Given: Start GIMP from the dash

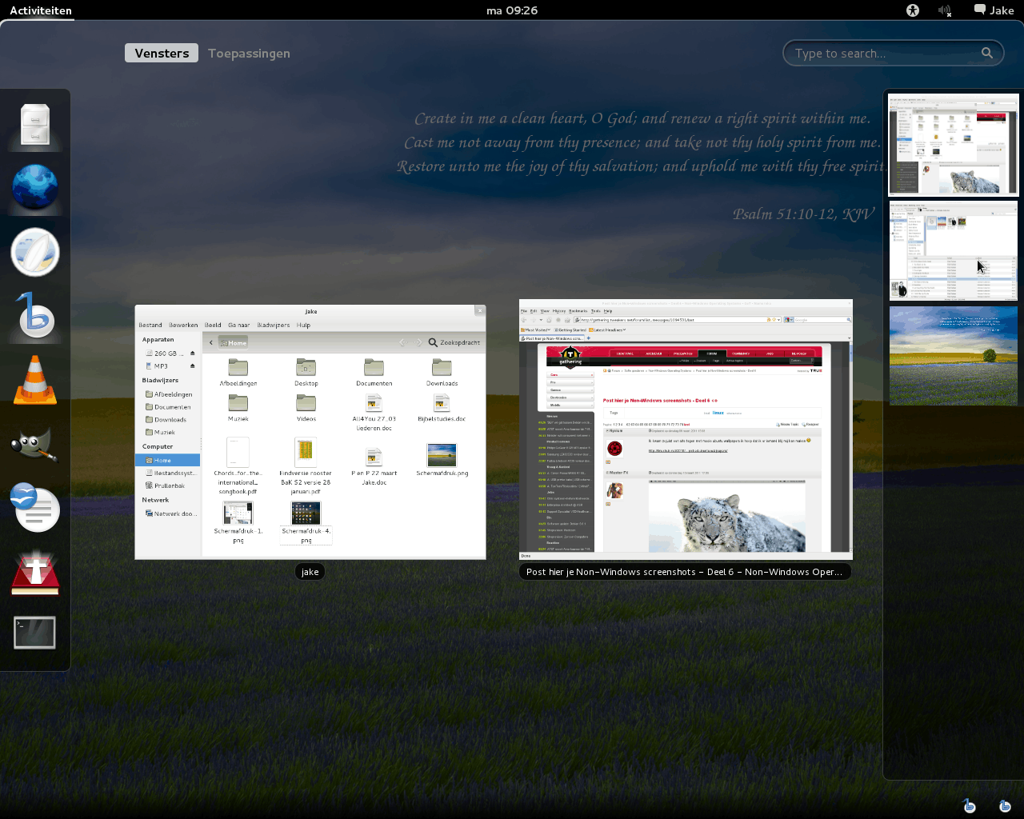Looking at the screenshot, I should [x=34, y=444].
